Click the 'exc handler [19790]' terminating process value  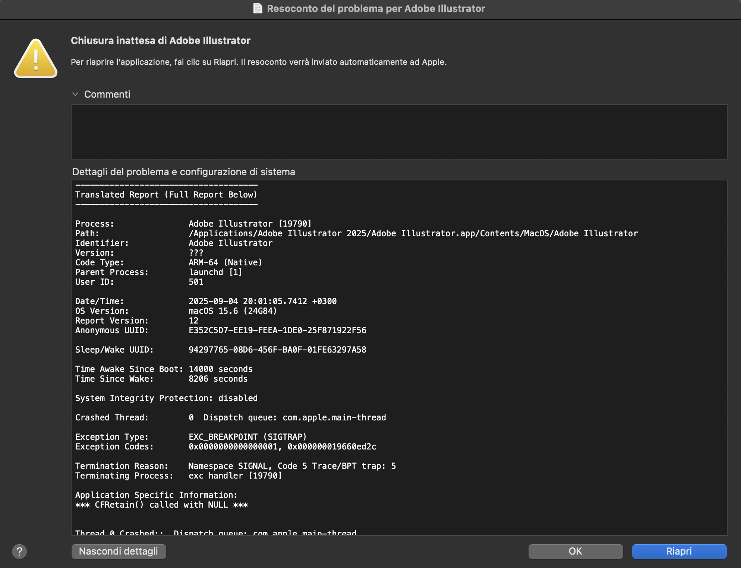(235, 476)
